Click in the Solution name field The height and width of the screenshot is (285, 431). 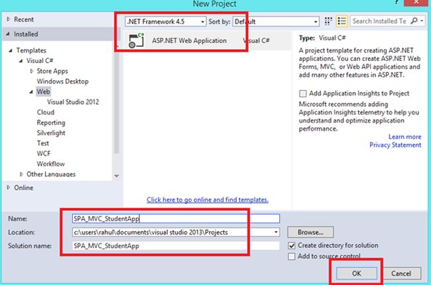[x=176, y=246]
